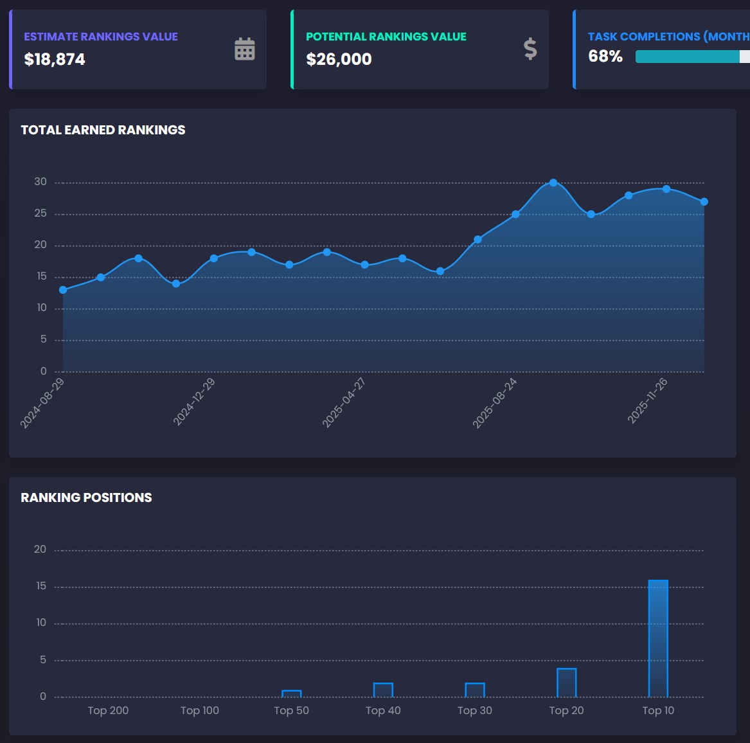
Task: Open the Potential Rankings Value card
Action: point(420,49)
